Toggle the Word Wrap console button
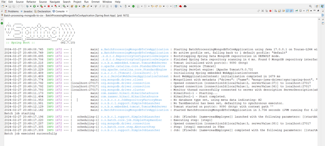The image size is (325, 146). point(283,11)
